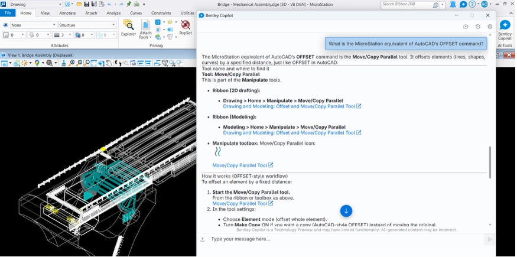The image size is (517, 257).
Task: Open the Move/Copy Parallel Tool link below icon
Action: point(243,165)
